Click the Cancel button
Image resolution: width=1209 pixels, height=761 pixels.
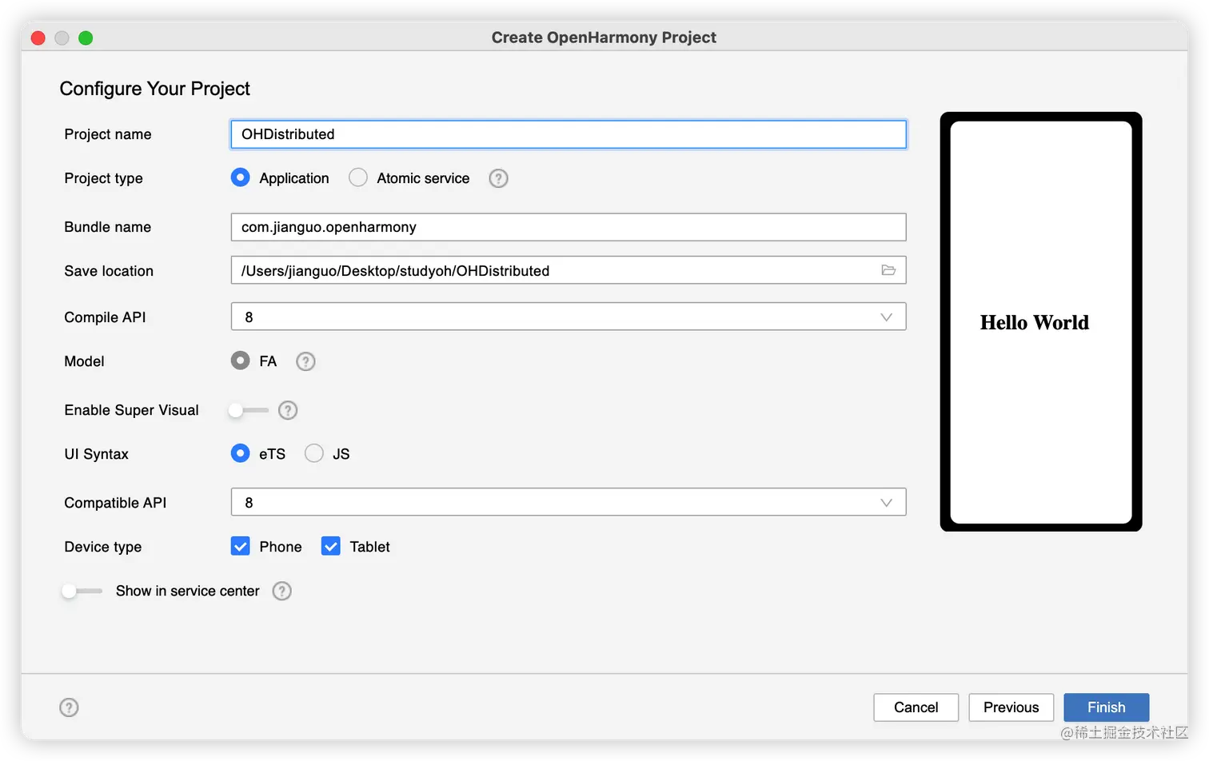(916, 707)
